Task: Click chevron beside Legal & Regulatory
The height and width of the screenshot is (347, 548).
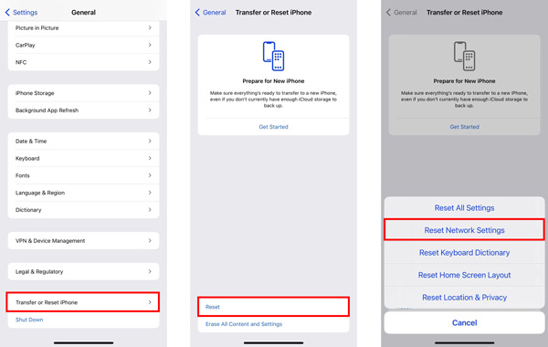Action: (x=150, y=271)
